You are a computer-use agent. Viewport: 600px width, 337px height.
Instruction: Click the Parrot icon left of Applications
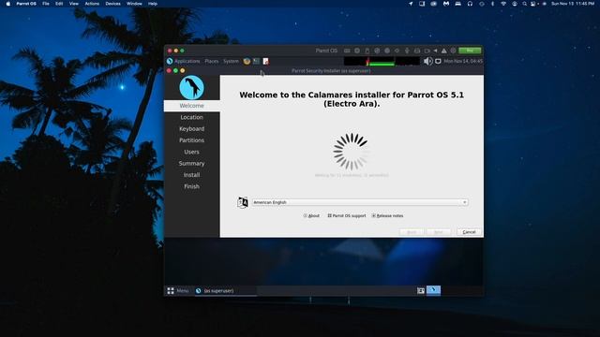[x=170, y=61]
